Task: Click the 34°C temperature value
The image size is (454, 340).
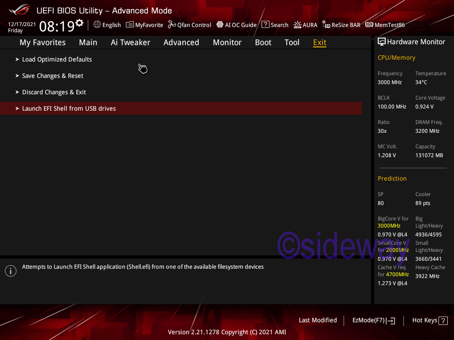Action: click(421, 82)
